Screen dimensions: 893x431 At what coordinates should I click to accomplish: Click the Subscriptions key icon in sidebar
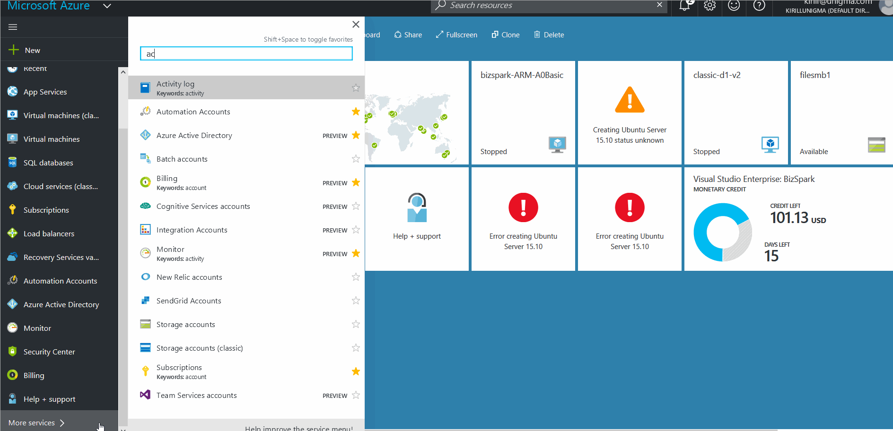(x=13, y=210)
